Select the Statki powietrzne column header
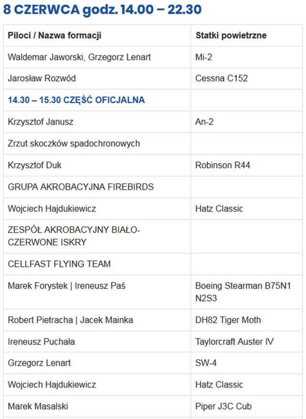This screenshot has width=306, height=419. click(231, 35)
